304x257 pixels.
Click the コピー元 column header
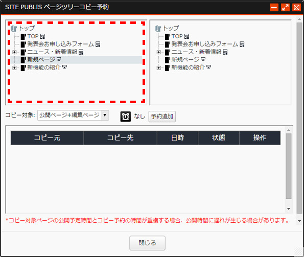[47, 138]
